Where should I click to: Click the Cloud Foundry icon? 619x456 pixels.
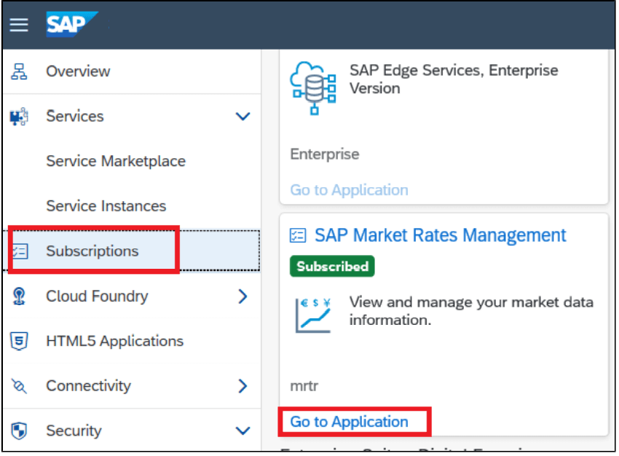click(x=19, y=296)
